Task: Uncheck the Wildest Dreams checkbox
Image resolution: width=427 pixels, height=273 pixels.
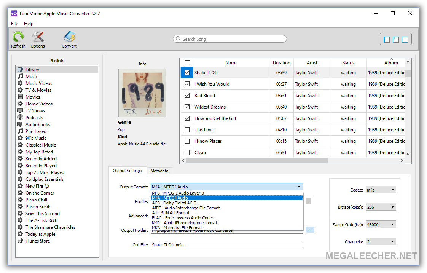Action: [x=187, y=107]
